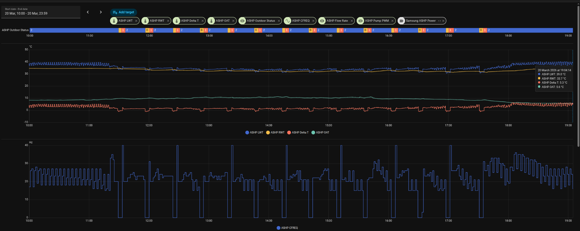Click the Add target button
This screenshot has width=580, height=231.
tap(123, 12)
